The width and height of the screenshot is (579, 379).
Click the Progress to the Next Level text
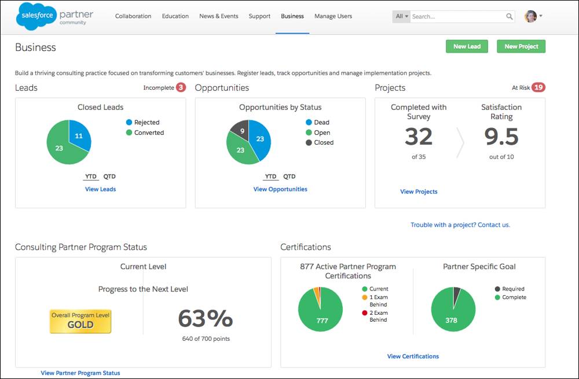coord(143,289)
